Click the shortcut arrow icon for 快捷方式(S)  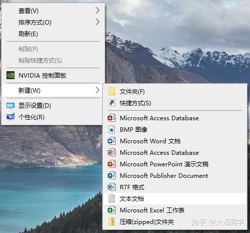(x=112, y=103)
